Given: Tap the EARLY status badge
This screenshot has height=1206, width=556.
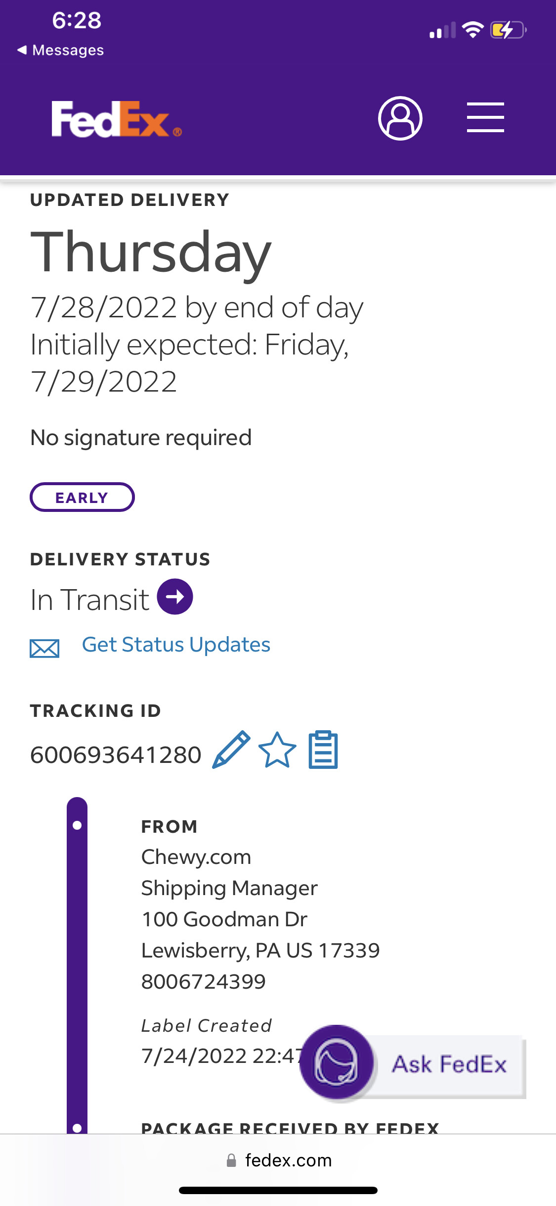Looking at the screenshot, I should pyautogui.click(x=82, y=497).
